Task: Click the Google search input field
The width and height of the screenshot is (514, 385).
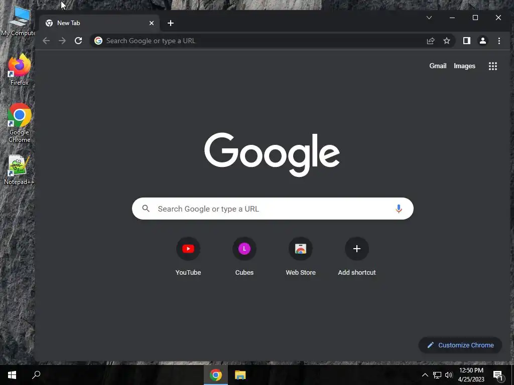Action: tap(273, 209)
